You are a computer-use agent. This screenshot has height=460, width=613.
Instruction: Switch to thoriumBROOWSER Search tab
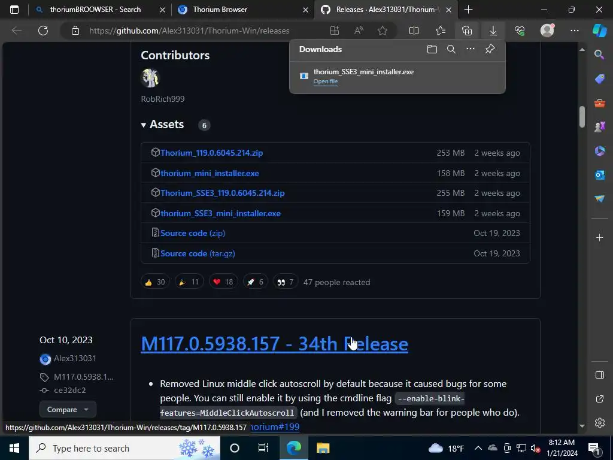tap(95, 10)
